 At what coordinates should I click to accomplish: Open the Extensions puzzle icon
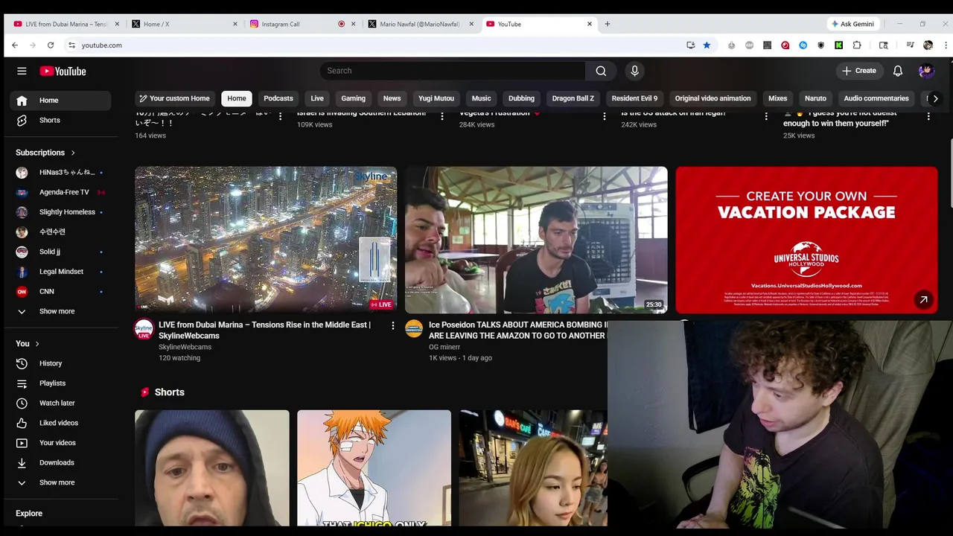point(857,45)
